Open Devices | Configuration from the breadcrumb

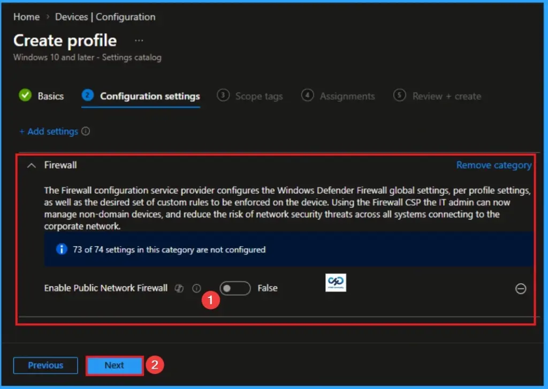click(105, 17)
